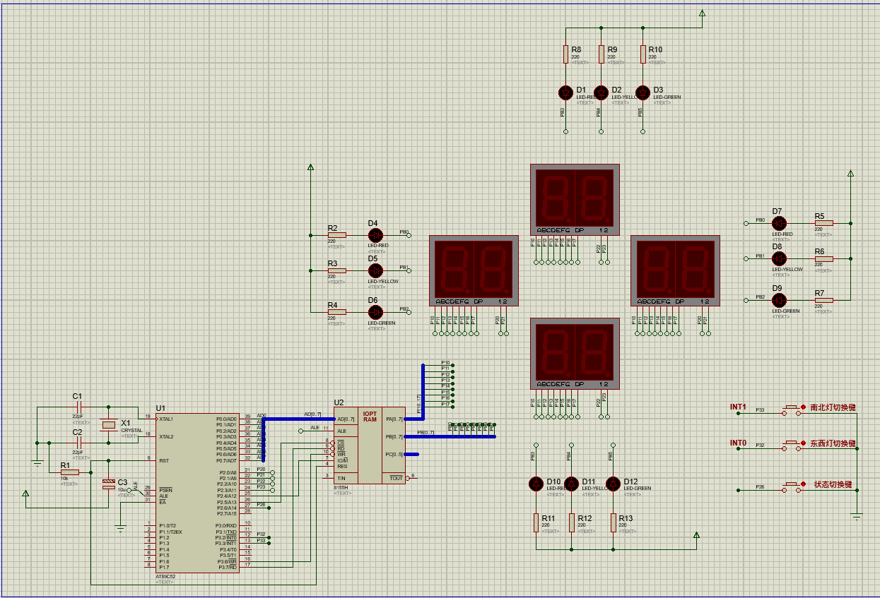Click capacitor C2 symbol
The height and width of the screenshot is (598, 880).
[x=79, y=443]
